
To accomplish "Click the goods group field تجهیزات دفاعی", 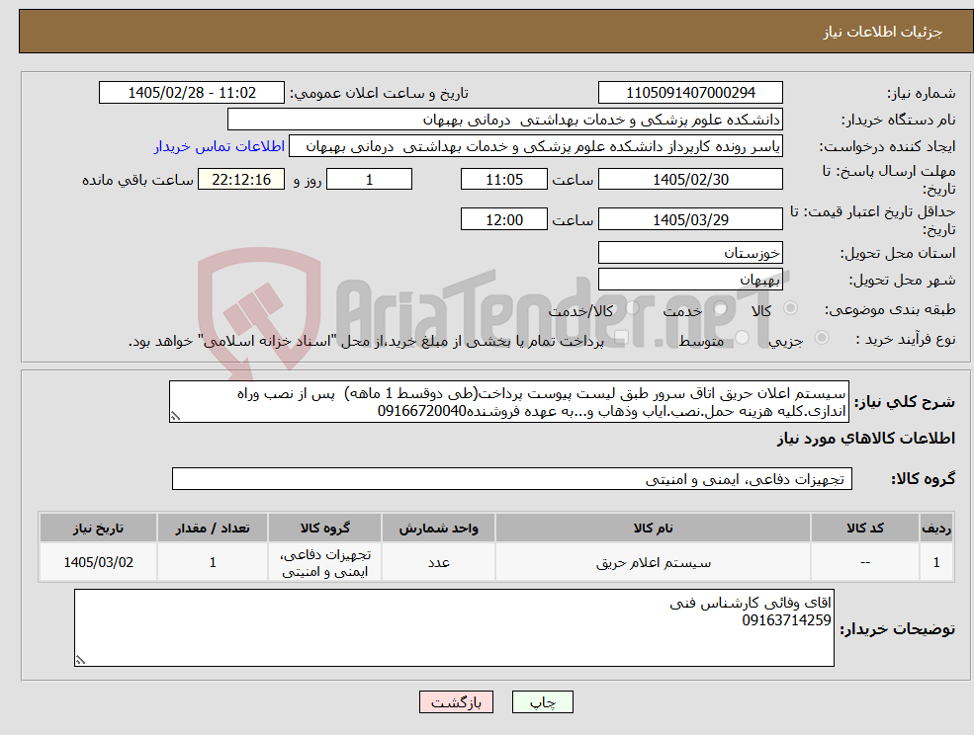I will pos(512,479).
